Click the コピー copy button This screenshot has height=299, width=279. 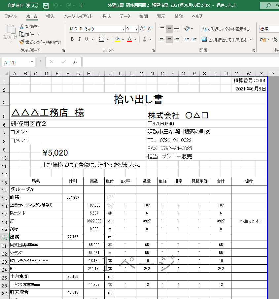pos(27,34)
